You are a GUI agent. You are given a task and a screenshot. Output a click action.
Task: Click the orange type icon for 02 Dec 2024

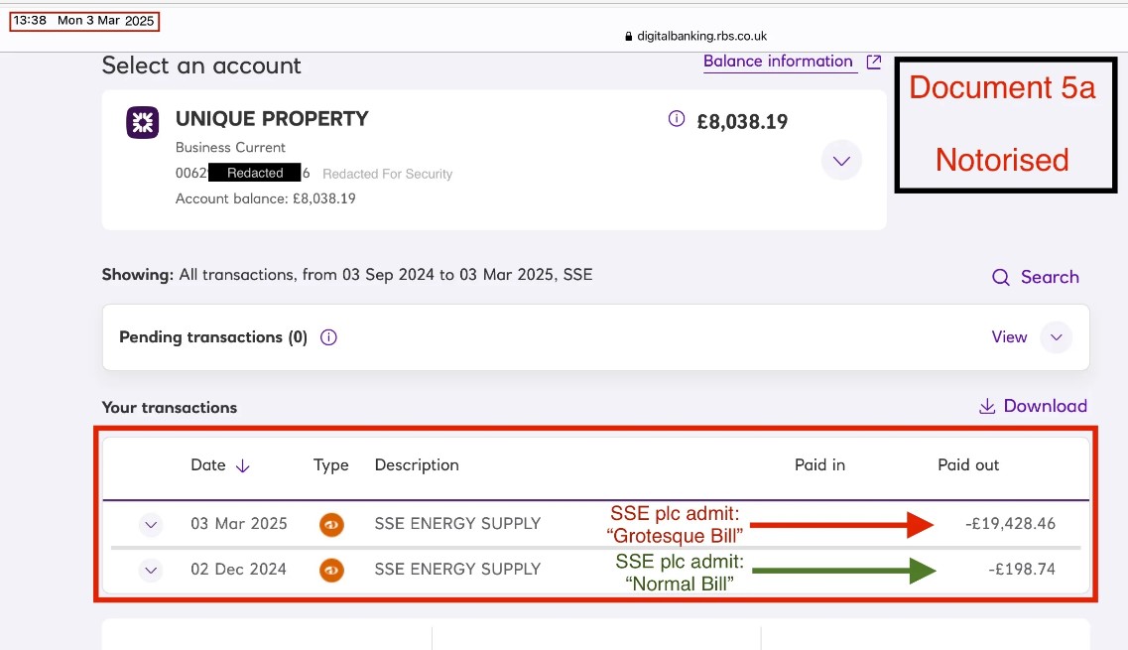(x=331, y=570)
